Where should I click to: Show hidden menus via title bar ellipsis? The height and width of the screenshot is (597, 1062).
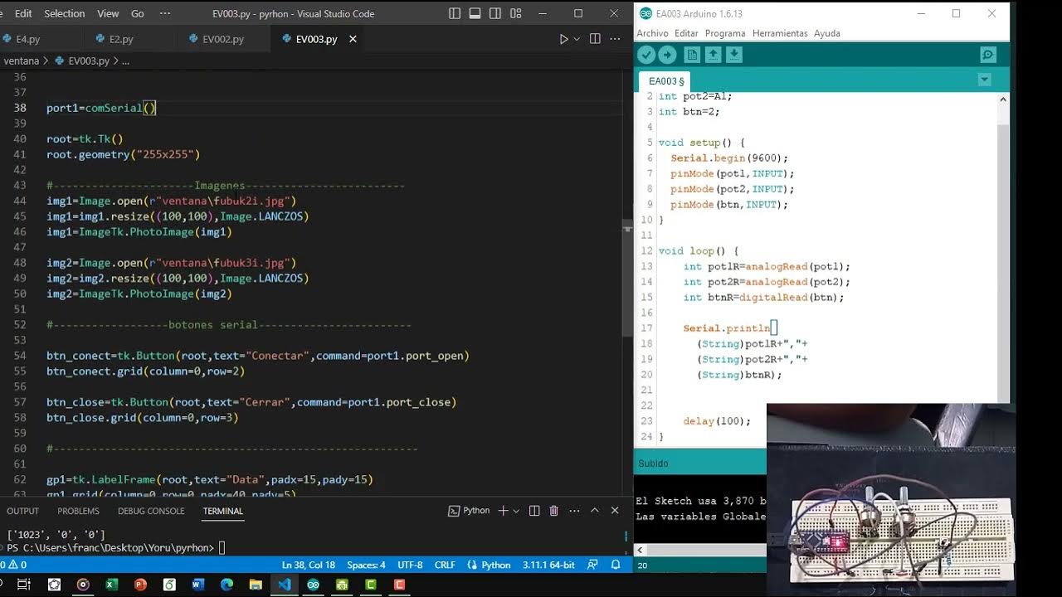pyautogui.click(x=165, y=13)
